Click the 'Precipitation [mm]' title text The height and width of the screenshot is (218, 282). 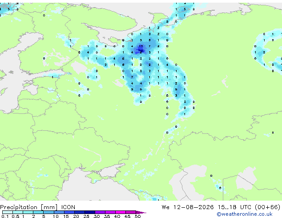coord(29,207)
